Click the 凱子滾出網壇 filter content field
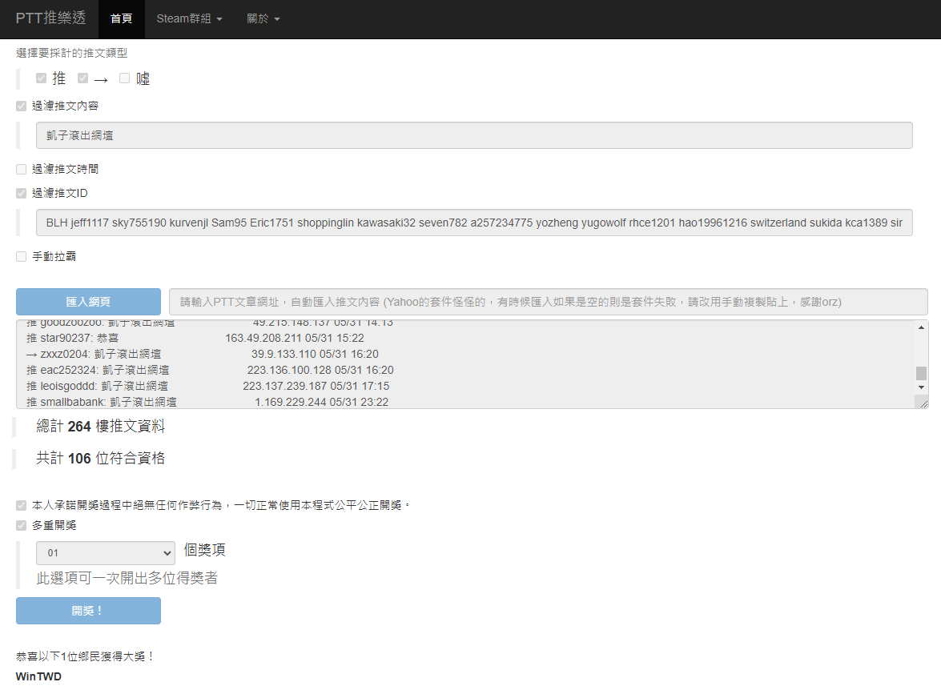Viewport: 941px width, 690px height. pos(474,135)
